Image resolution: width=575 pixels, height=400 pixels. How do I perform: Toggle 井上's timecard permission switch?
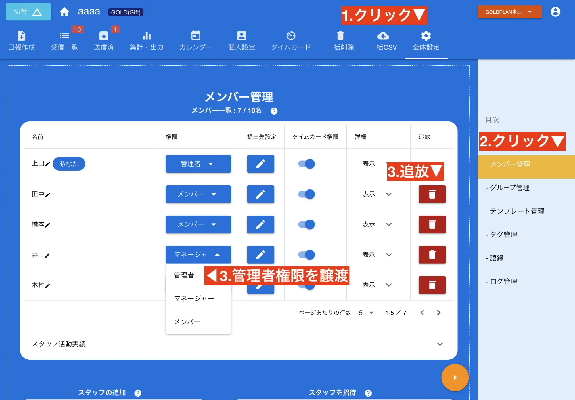pyautogui.click(x=306, y=255)
